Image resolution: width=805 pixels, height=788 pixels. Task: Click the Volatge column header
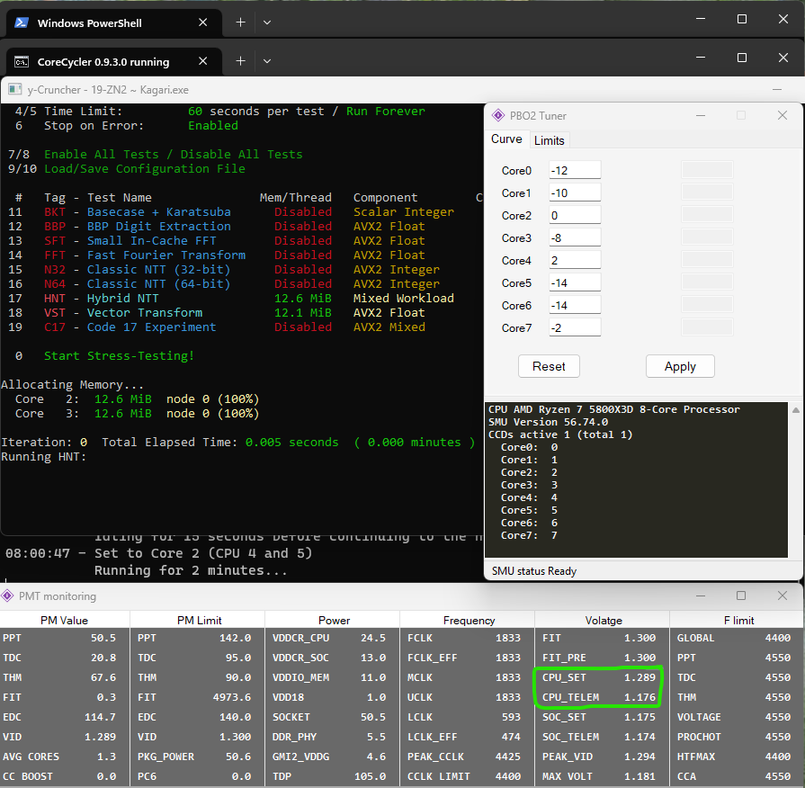pyautogui.click(x=604, y=620)
